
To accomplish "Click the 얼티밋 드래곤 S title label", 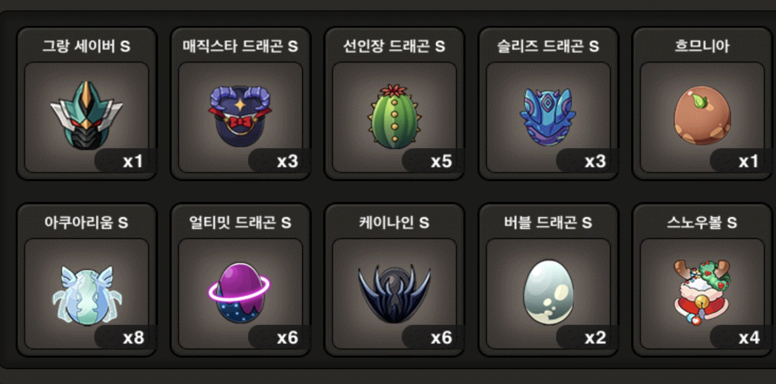I will [240, 223].
